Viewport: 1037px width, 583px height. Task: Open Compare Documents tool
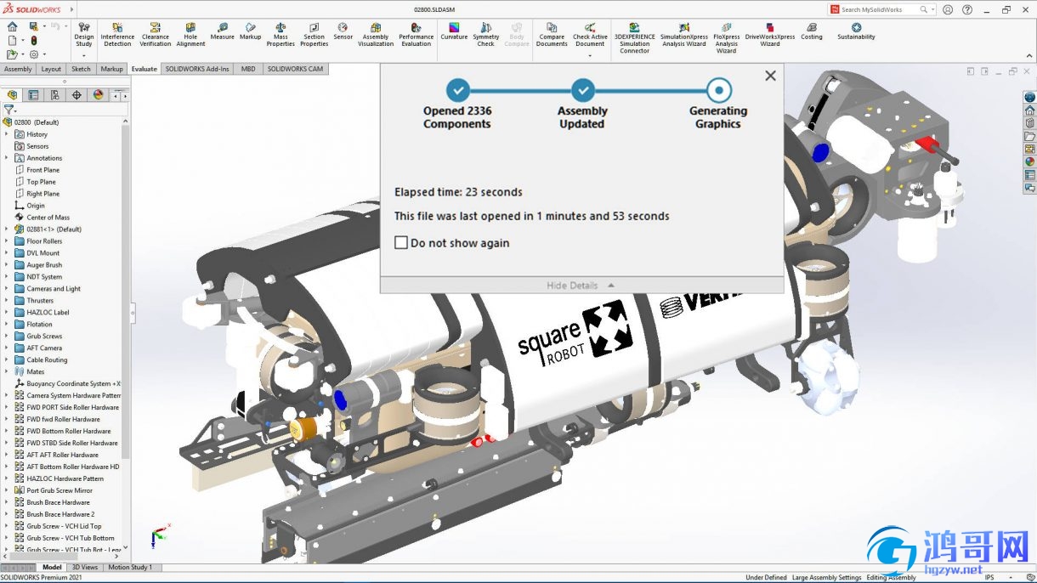coord(552,35)
